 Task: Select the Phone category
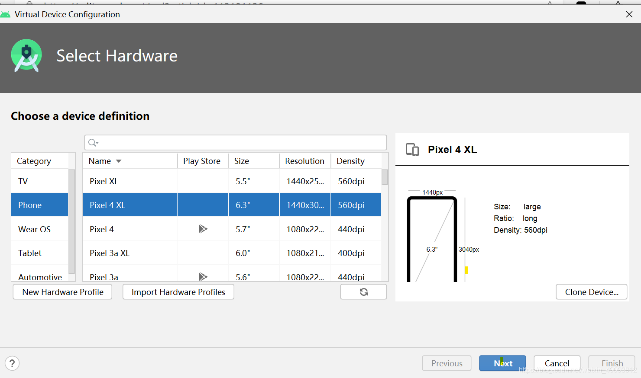point(40,205)
